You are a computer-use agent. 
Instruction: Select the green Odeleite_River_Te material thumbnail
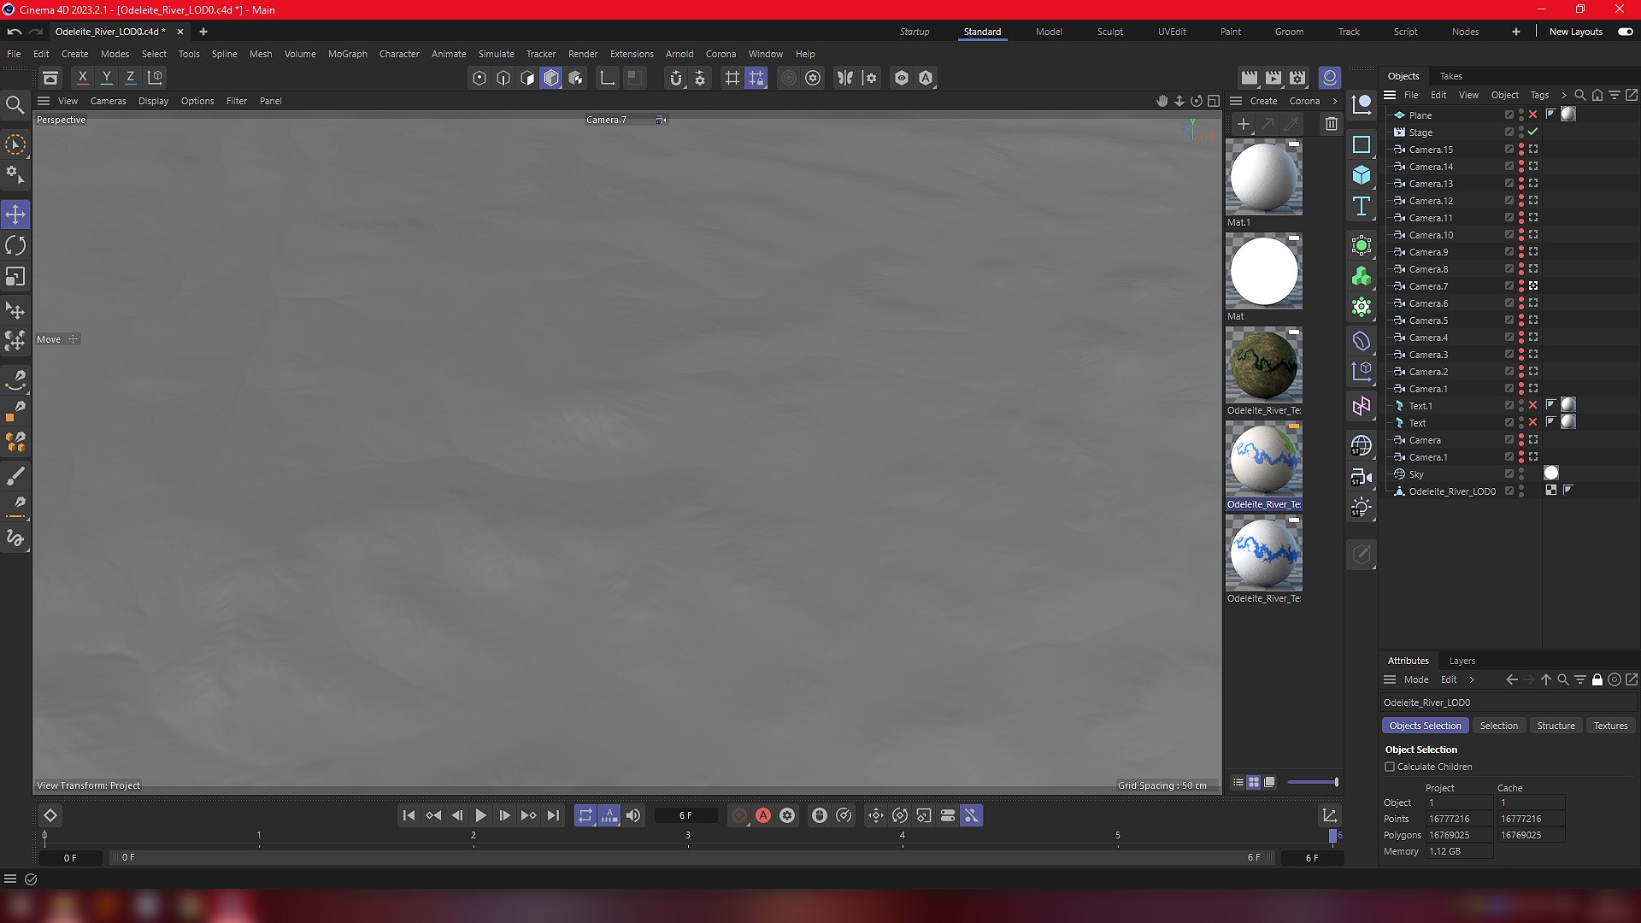pos(1263,365)
